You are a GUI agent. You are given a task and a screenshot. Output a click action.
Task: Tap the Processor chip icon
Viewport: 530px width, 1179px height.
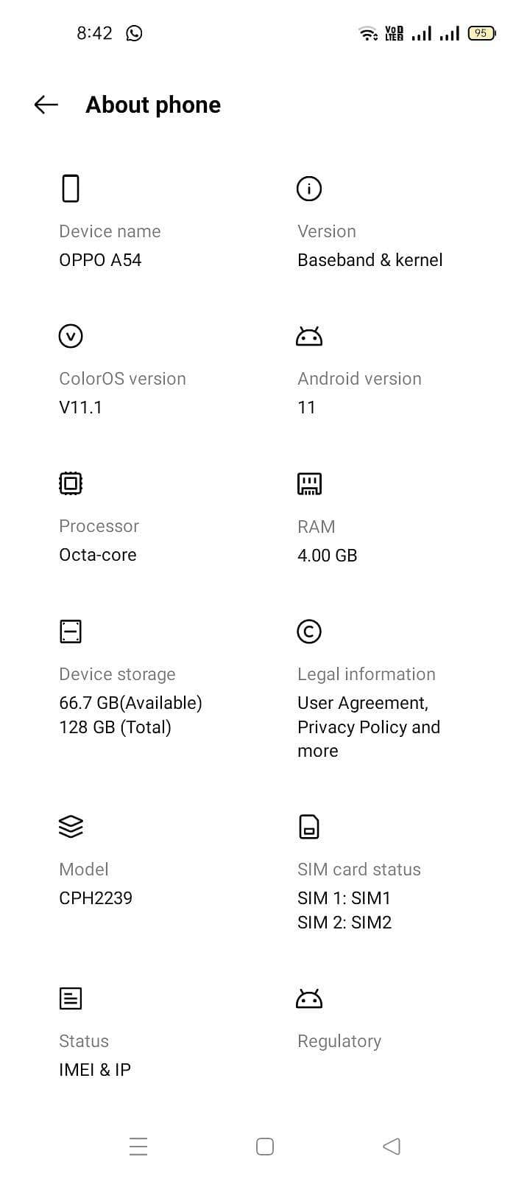(71, 483)
